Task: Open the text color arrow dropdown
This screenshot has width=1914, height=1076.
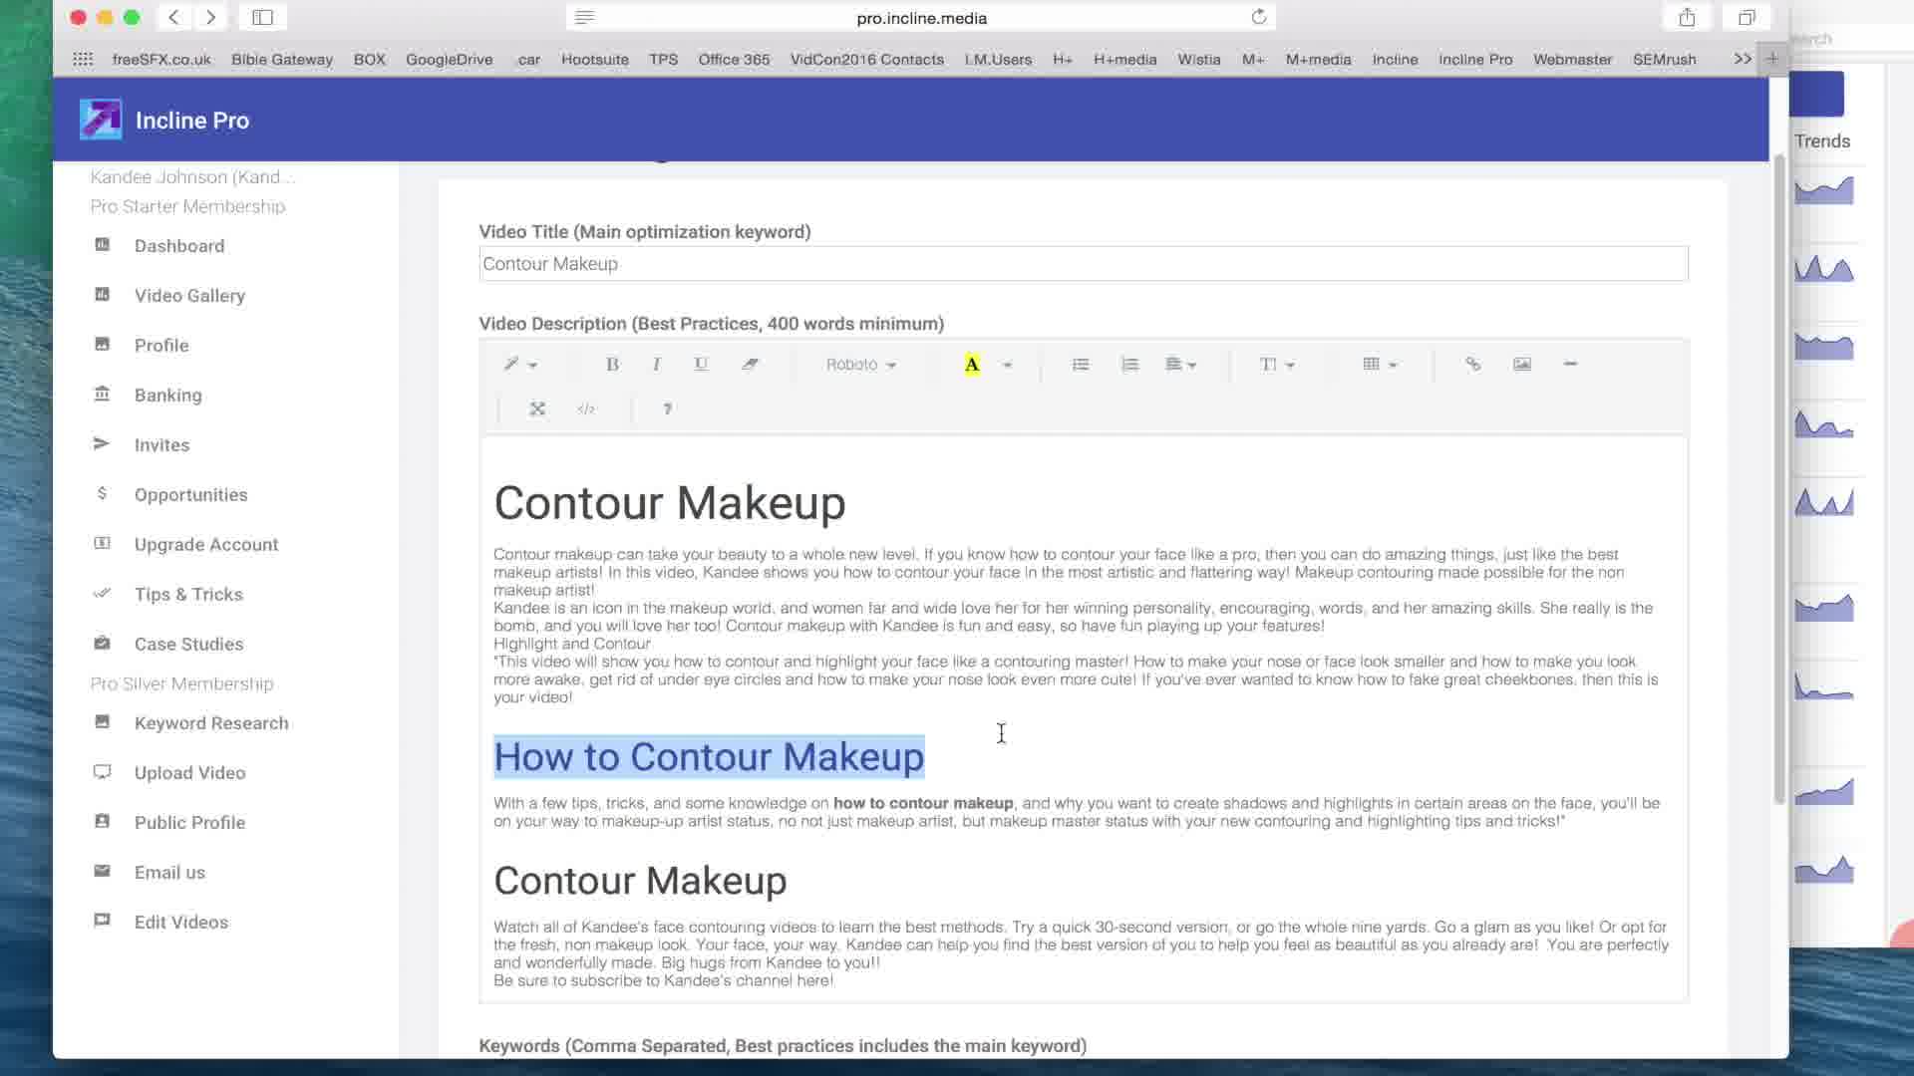Action: click(x=1007, y=365)
